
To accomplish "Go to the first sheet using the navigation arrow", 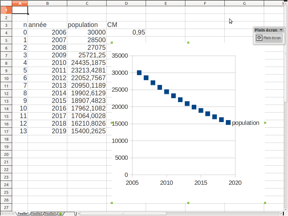I will click(x=3, y=213).
